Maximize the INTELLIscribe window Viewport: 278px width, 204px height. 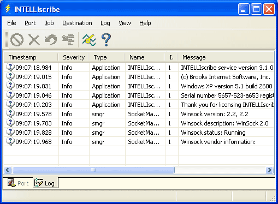pyautogui.click(x=256, y=9)
